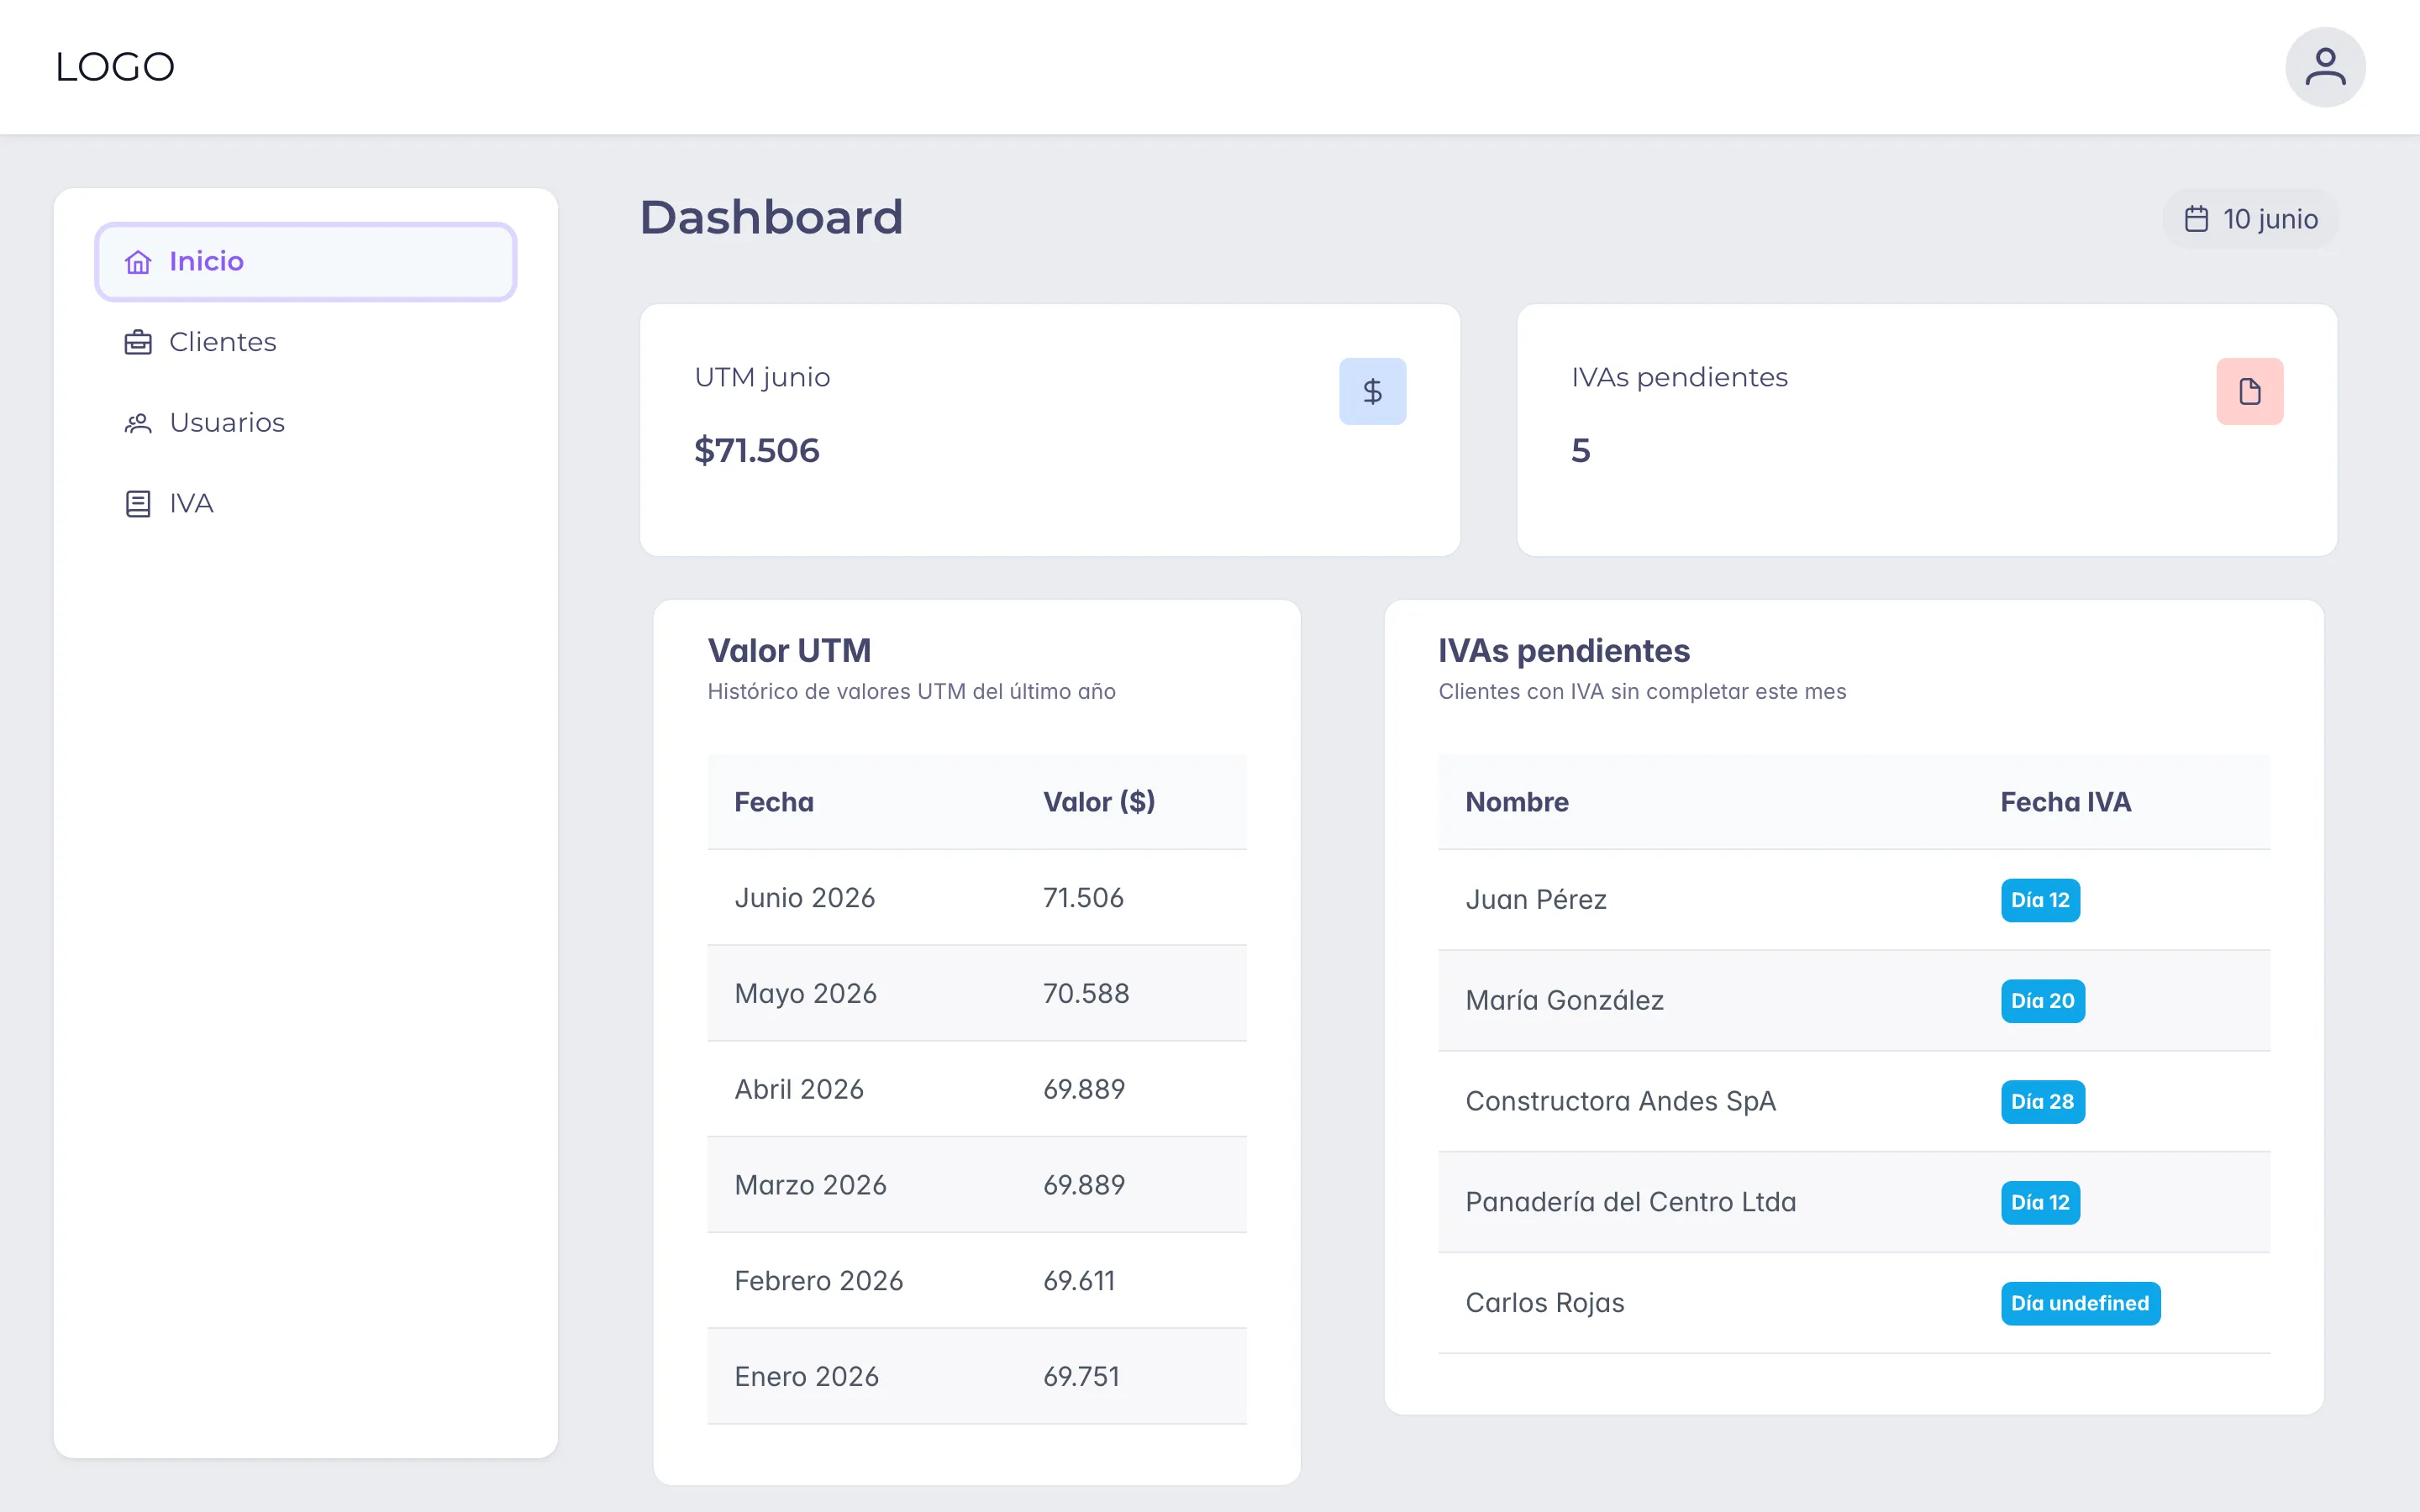This screenshot has width=2420, height=1512.
Task: Click the home icon beside Inicio
Action: (x=138, y=262)
